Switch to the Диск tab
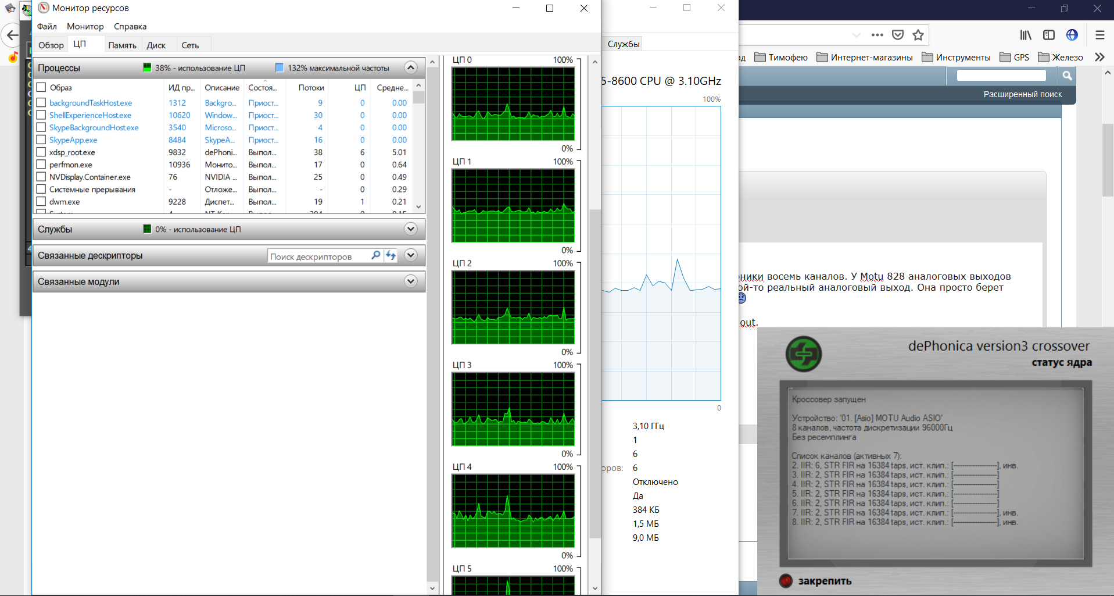1114x596 pixels. [156, 45]
